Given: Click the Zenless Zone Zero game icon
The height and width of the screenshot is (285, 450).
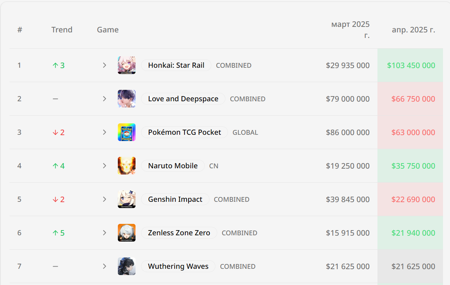Looking at the screenshot, I should pos(127,233).
